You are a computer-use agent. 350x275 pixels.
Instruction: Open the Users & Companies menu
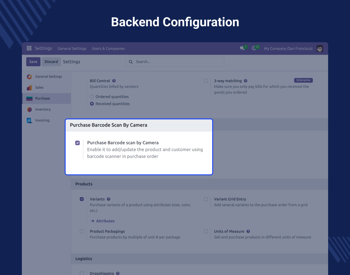(x=108, y=48)
